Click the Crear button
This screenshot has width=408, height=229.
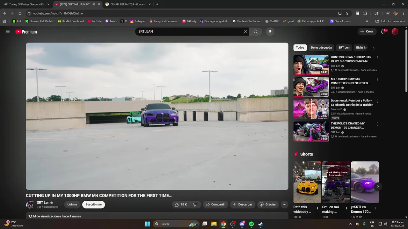click(367, 31)
